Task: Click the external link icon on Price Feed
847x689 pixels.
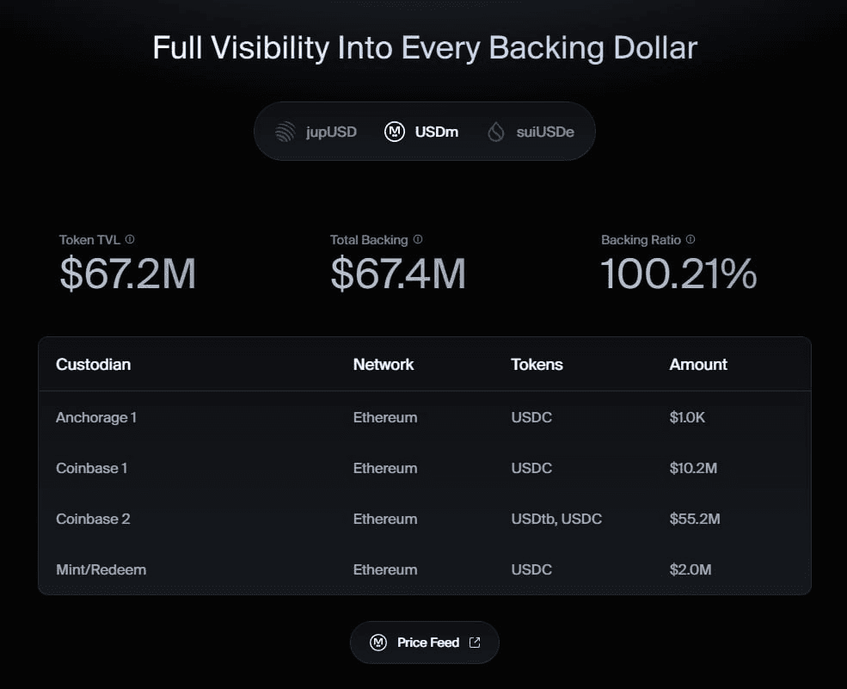Action: [475, 643]
